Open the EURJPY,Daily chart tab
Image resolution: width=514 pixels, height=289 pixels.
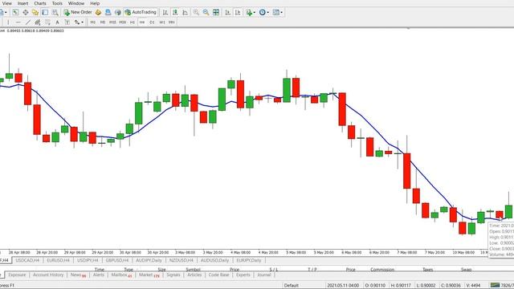[249, 260]
